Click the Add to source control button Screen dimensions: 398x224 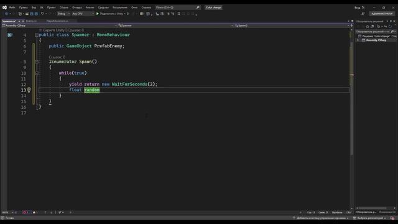pyautogui.click(x=321, y=218)
